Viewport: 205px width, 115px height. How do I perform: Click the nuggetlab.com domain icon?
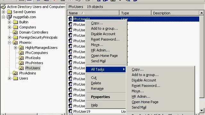click(x=9, y=17)
